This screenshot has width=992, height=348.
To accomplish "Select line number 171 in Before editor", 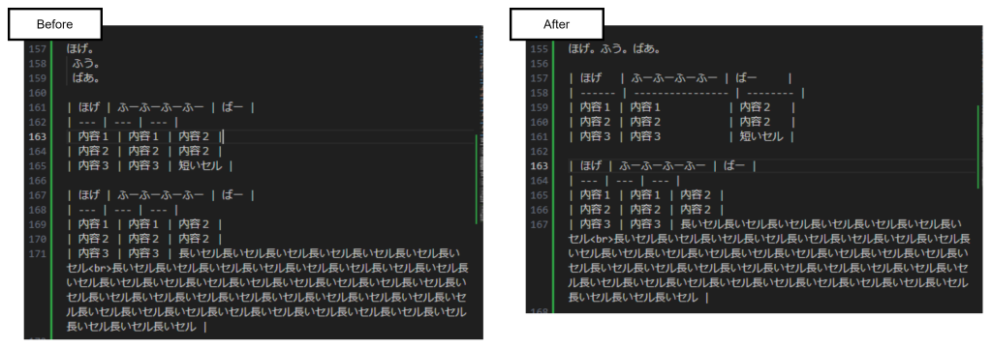I will click(38, 253).
